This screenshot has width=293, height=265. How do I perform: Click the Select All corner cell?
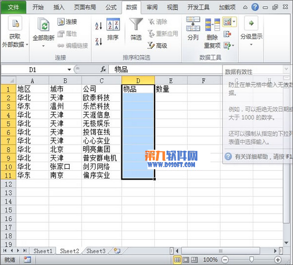coord(8,80)
